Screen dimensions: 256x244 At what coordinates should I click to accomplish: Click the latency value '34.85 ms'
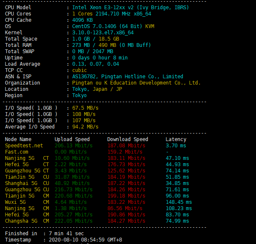click(177, 183)
